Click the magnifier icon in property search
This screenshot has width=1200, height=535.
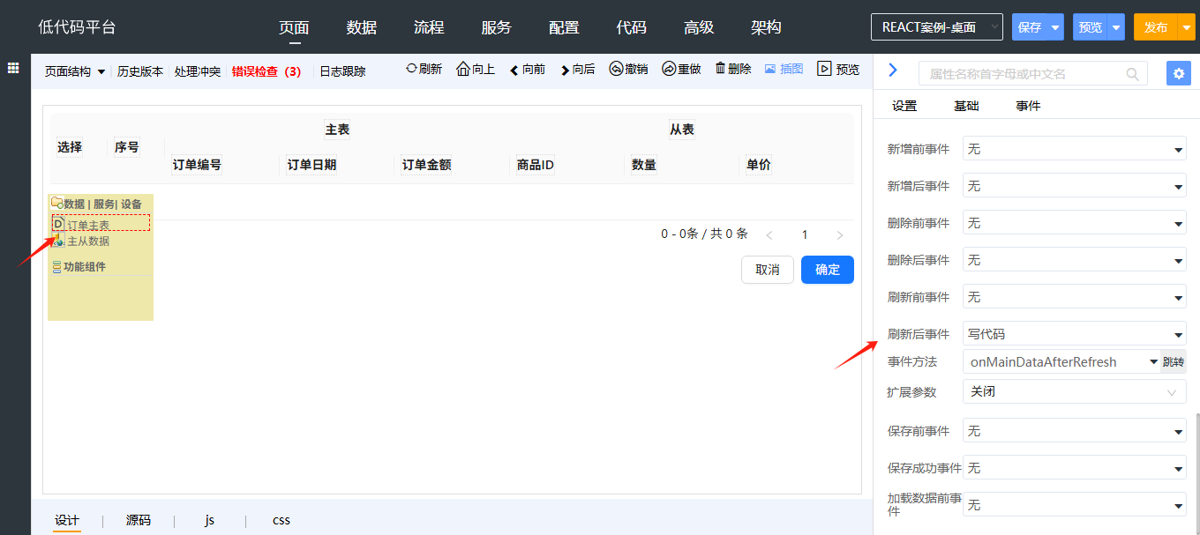click(x=1133, y=74)
